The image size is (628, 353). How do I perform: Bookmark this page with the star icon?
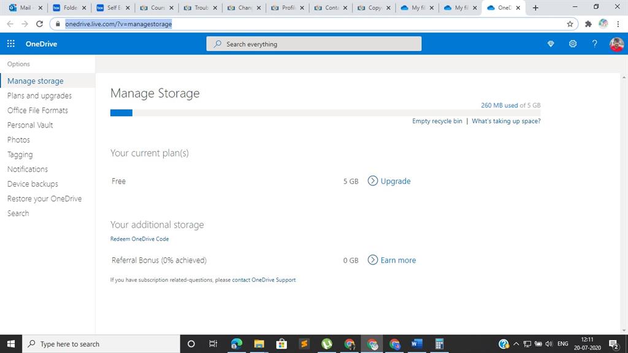click(x=570, y=24)
